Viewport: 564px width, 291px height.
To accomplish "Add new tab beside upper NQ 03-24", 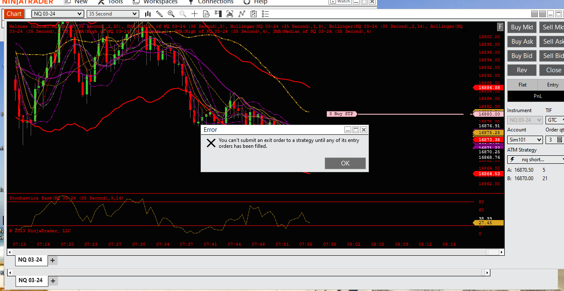I will pyautogui.click(x=53, y=260).
